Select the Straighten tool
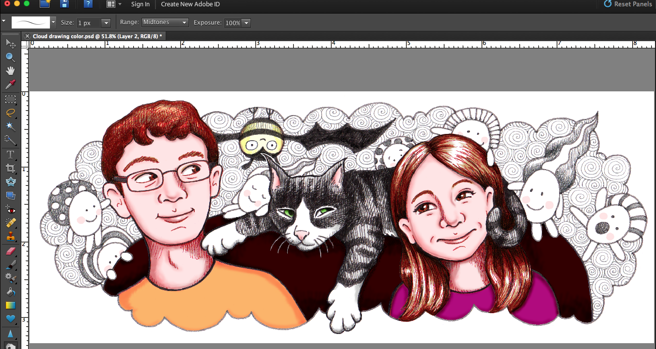 click(x=10, y=195)
